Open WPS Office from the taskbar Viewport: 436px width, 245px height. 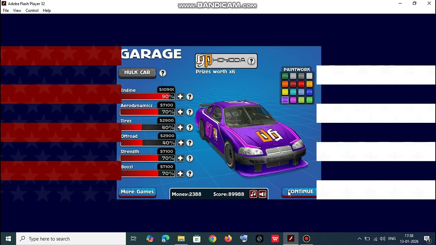coord(275,239)
